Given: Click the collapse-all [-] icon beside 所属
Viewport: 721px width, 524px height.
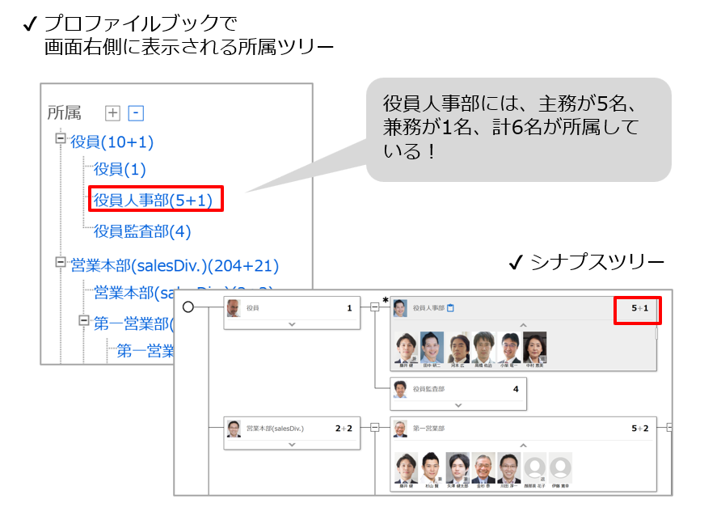Looking at the screenshot, I should [x=136, y=113].
